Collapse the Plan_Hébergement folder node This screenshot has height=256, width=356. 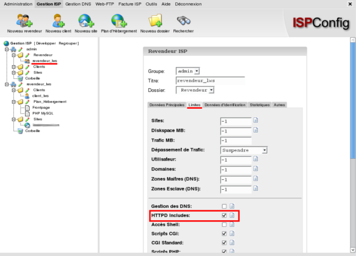click(13, 102)
